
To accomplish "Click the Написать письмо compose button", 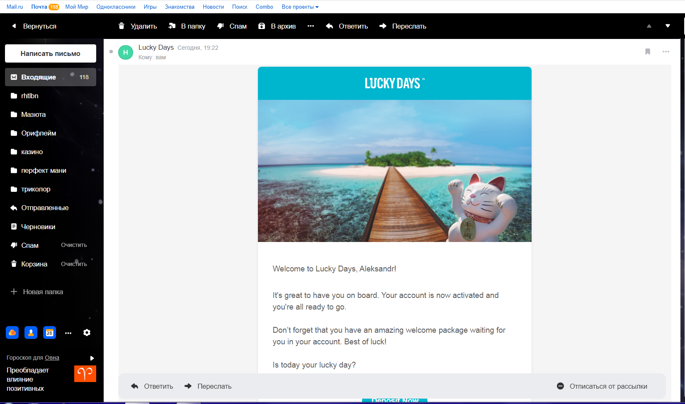I will tap(51, 53).
